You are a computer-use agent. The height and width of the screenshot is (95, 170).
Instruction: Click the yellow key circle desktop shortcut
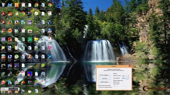tap(36, 14)
